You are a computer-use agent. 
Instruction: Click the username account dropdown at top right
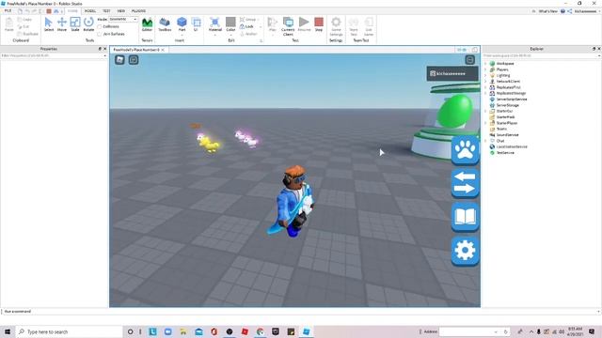coord(586,11)
